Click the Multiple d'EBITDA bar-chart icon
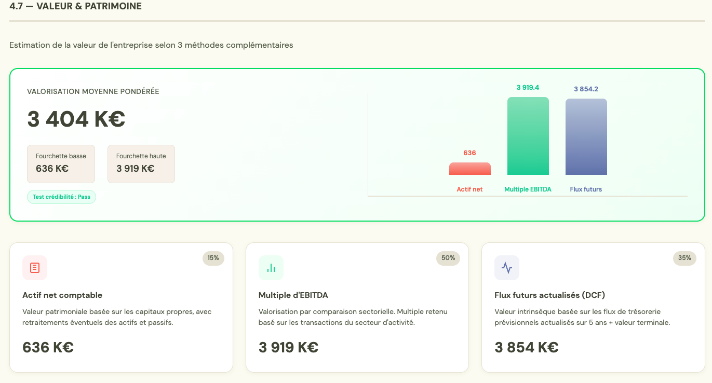 click(x=271, y=268)
